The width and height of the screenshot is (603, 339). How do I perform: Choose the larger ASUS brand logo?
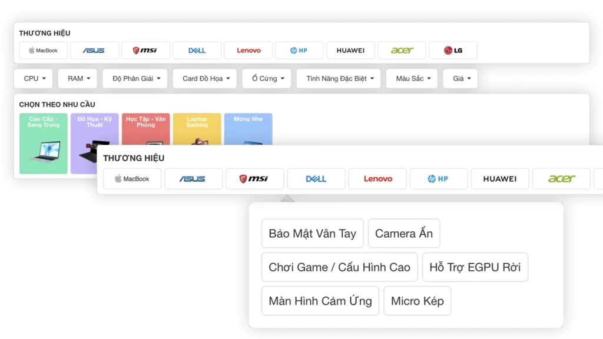[x=193, y=179]
